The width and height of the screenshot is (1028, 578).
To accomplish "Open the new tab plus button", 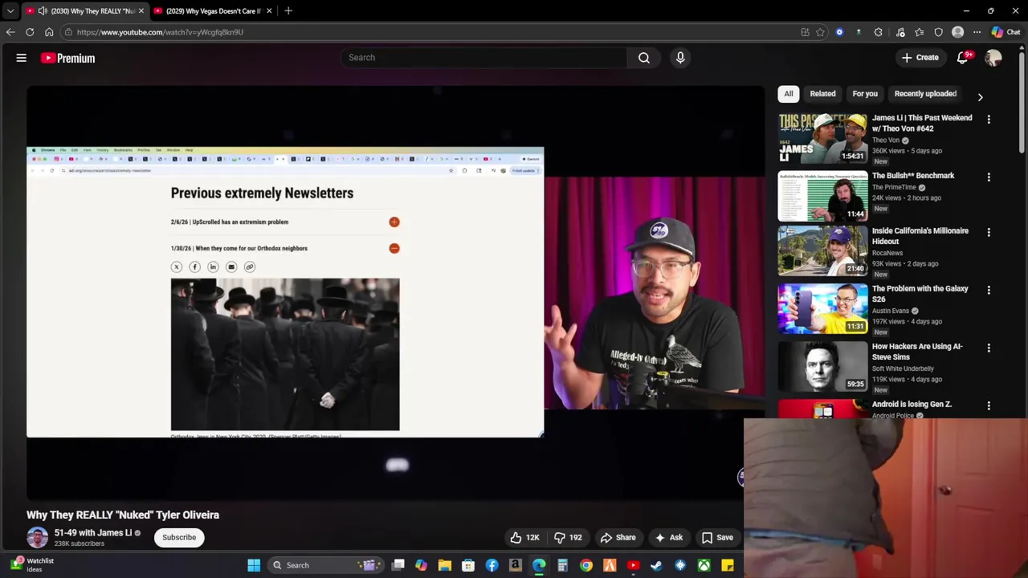I will 288,11.
